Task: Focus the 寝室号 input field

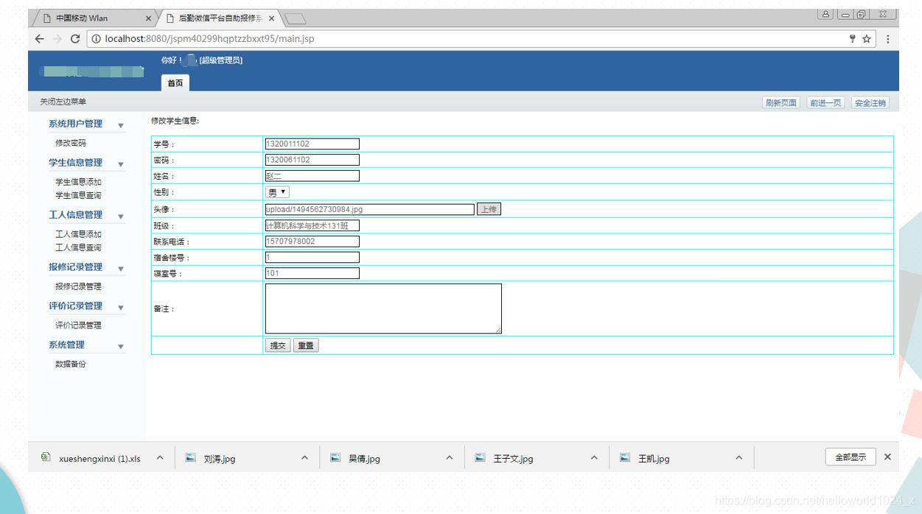Action: coord(312,273)
